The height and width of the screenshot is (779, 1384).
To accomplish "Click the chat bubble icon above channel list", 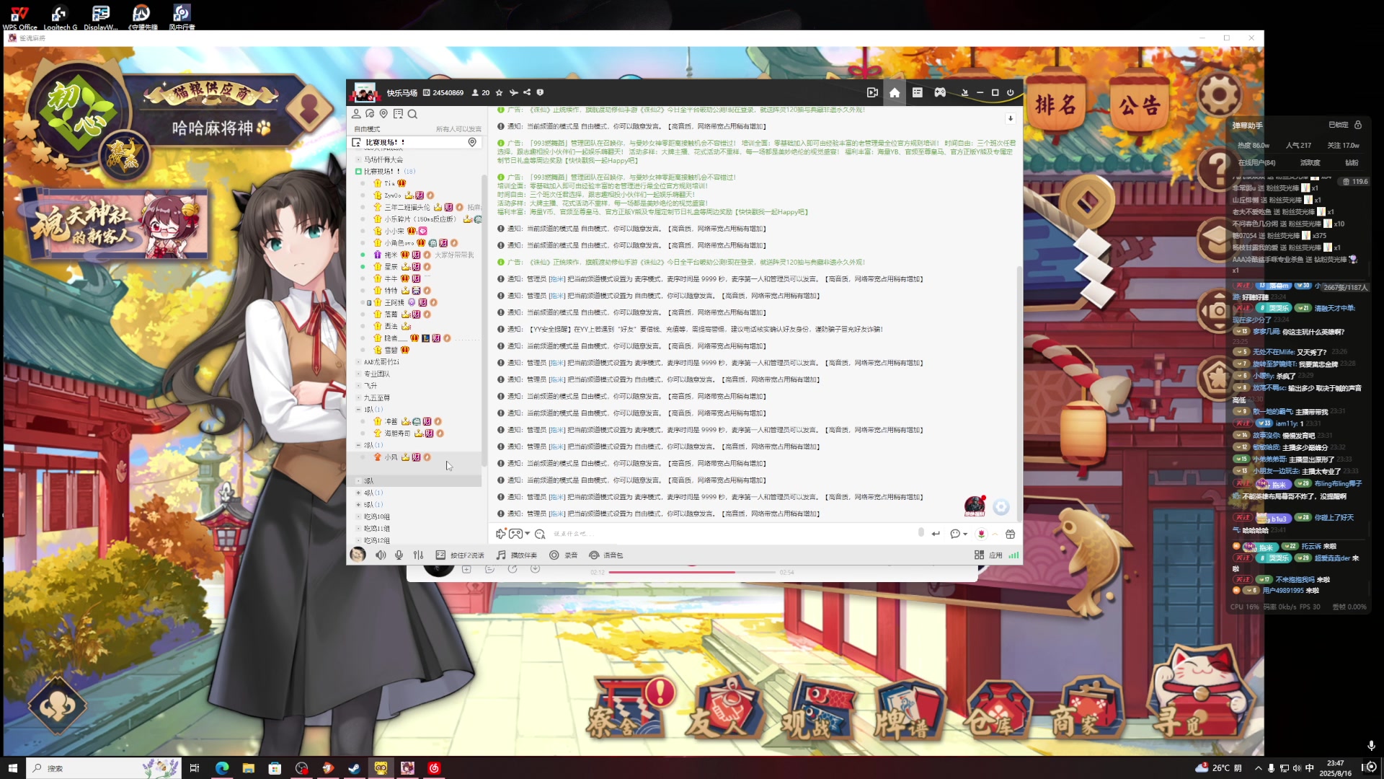I will (x=370, y=113).
